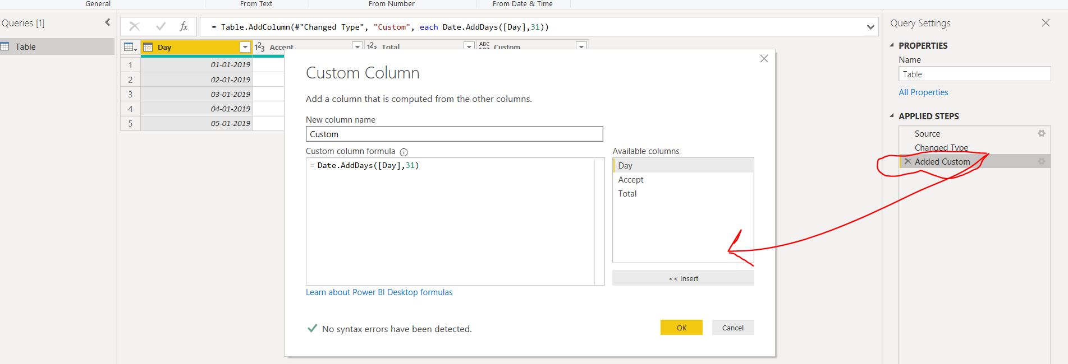Image resolution: width=1068 pixels, height=364 pixels.
Task: Click the From Date & Time group label
Action: (522, 4)
